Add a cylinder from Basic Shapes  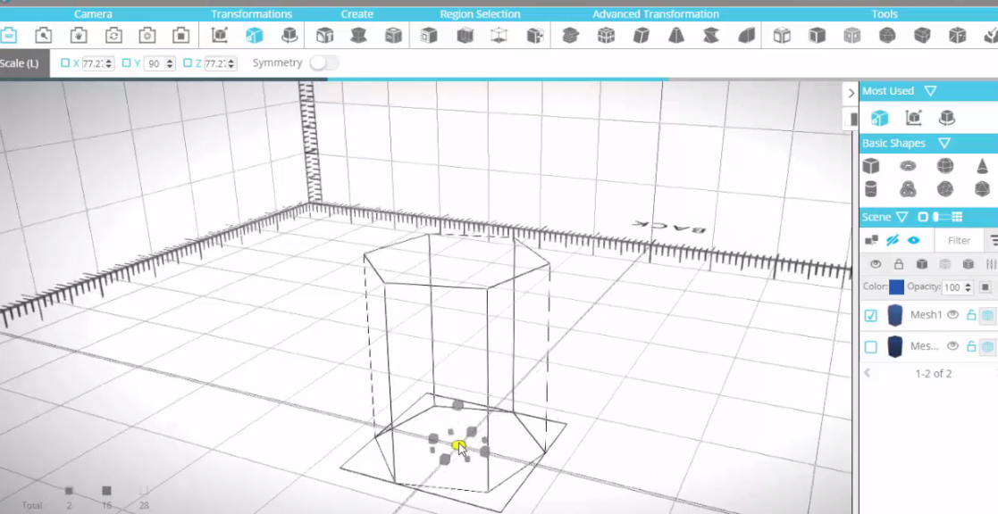(x=871, y=188)
